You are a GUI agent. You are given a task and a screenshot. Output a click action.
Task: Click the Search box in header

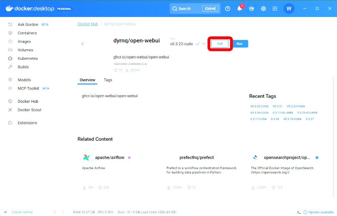(x=195, y=9)
